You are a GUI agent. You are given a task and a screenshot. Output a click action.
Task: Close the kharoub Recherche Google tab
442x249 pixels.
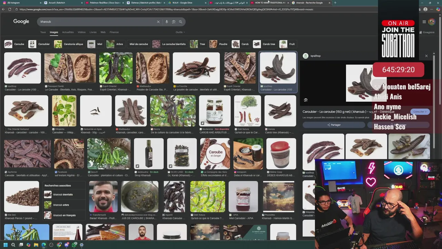coord(329,3)
